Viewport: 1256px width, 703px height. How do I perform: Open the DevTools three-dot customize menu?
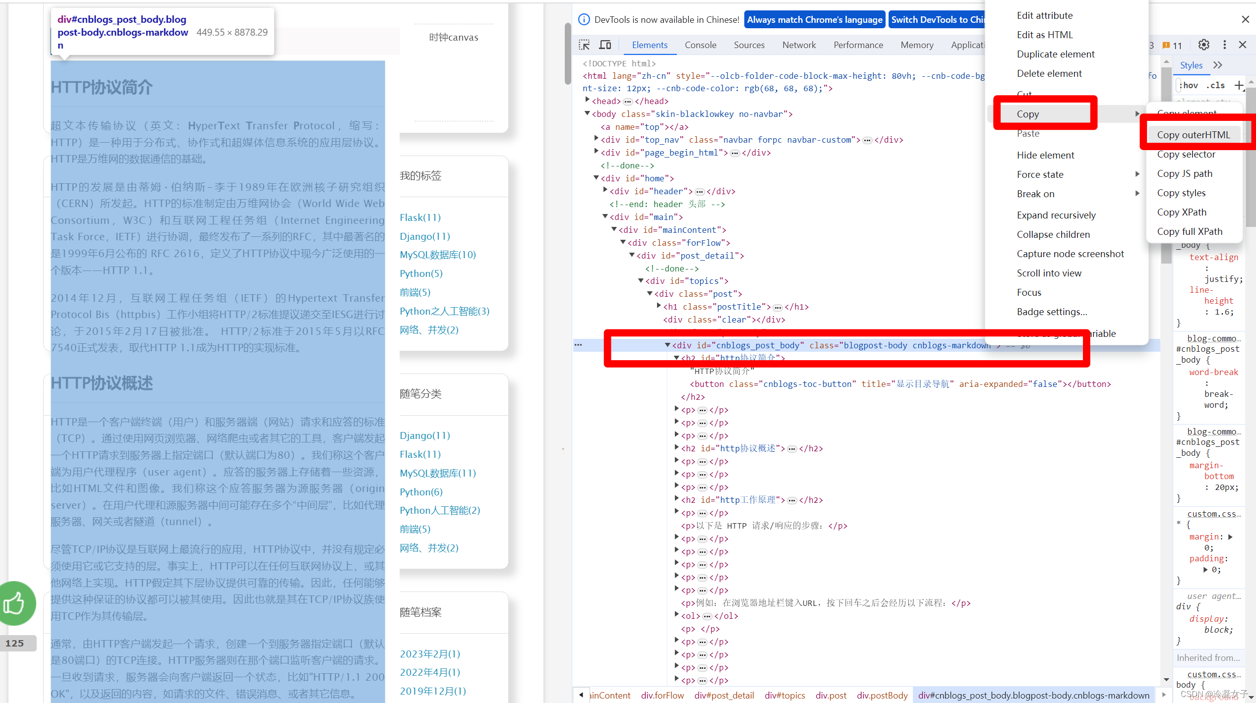tap(1224, 45)
